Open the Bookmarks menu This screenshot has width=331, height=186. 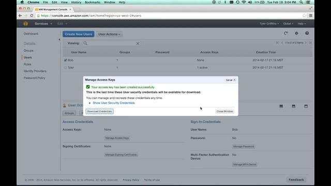(93, 2)
